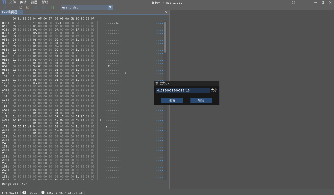
Task: Click the ASCII ) character in row 0F0
Action: (125, 73)
